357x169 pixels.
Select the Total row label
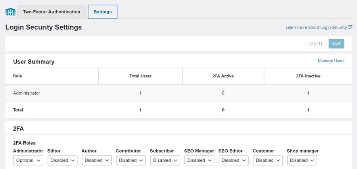(x=18, y=110)
